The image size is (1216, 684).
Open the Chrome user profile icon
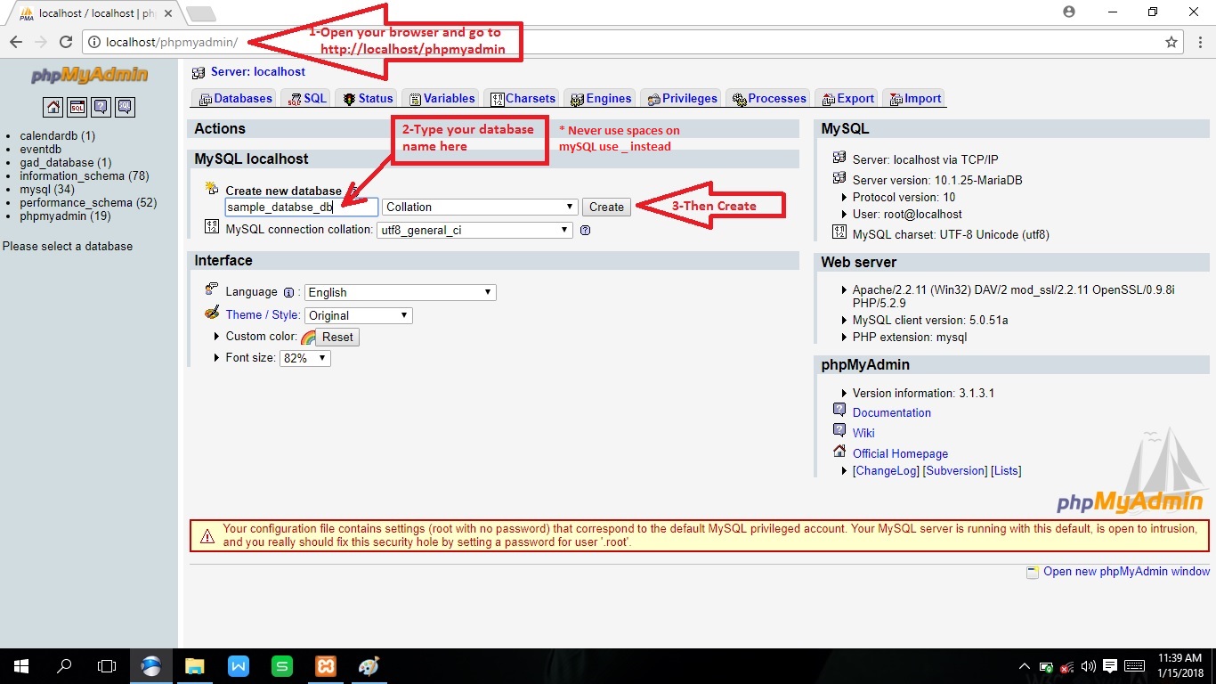click(x=1069, y=12)
